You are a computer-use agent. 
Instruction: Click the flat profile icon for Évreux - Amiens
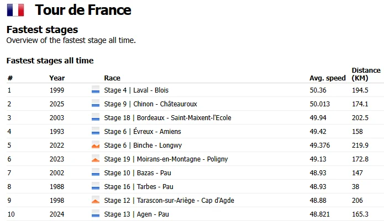pyautogui.click(x=96, y=131)
